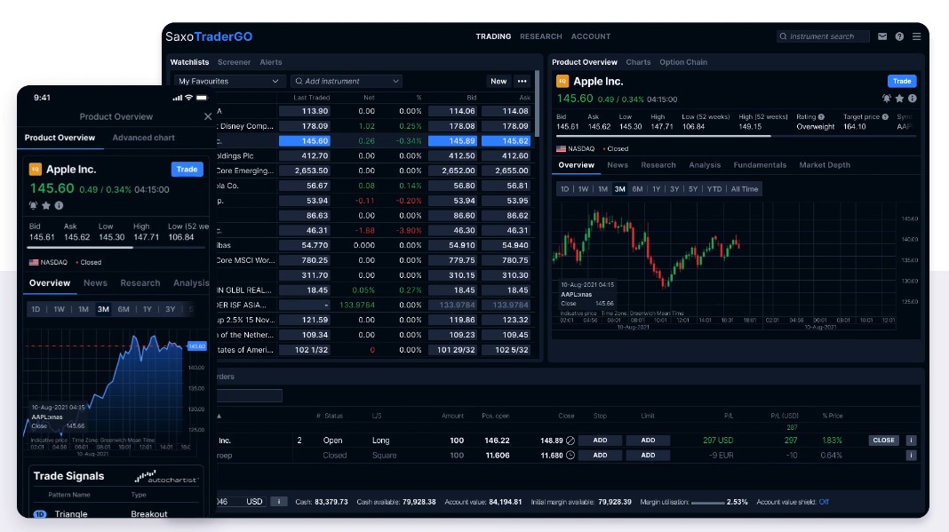Set price alert bell in desktop Apple panel
This screenshot has height=532, width=949.
[886, 99]
